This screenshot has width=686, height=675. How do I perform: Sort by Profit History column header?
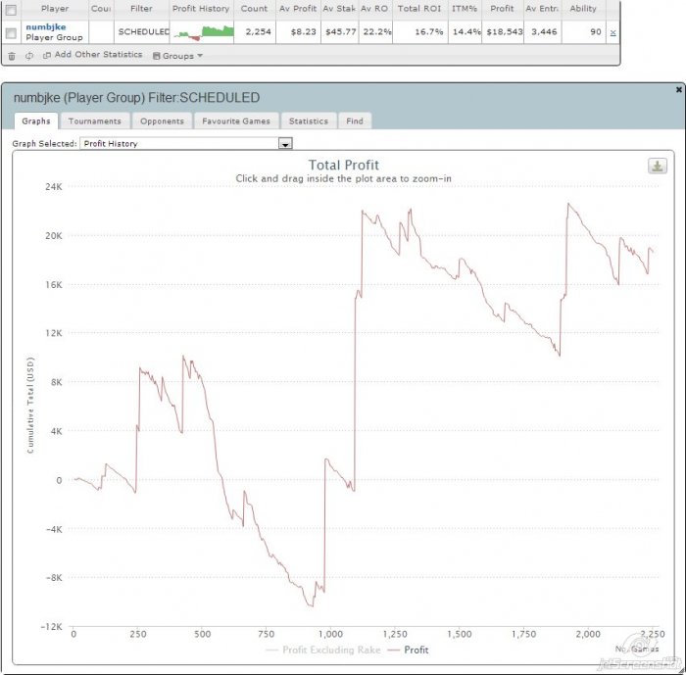tap(201, 9)
